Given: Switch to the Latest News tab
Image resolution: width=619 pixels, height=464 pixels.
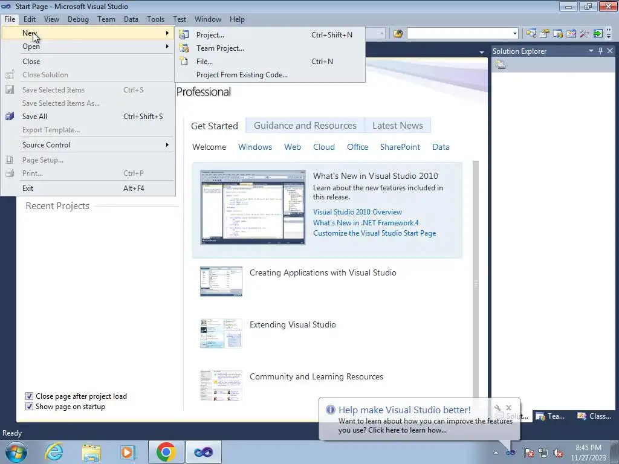Looking at the screenshot, I should tap(398, 126).
